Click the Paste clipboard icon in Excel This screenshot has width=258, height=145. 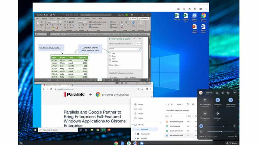[x=38, y=23]
